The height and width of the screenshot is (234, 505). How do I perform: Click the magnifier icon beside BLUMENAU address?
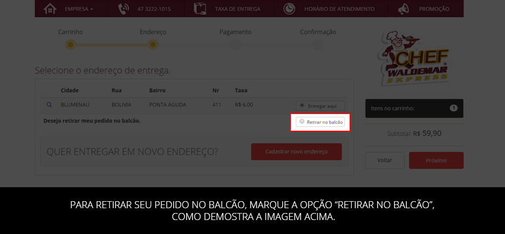49,105
